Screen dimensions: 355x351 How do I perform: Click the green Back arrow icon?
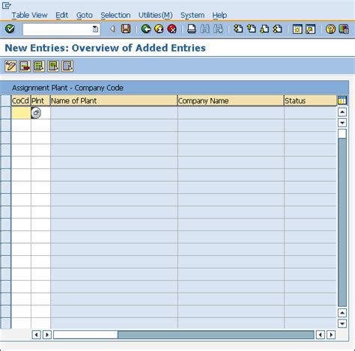pos(146,29)
